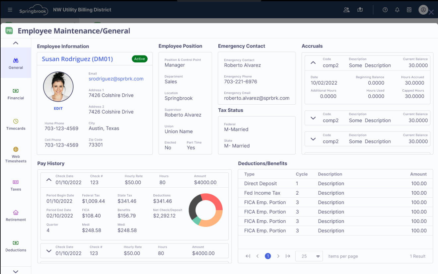Open the items per page dropdown
The image size is (438, 274).
(x=309, y=256)
